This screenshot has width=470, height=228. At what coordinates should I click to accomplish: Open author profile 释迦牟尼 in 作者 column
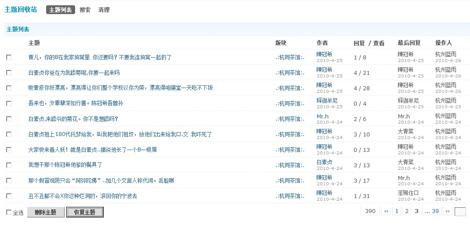point(327,101)
